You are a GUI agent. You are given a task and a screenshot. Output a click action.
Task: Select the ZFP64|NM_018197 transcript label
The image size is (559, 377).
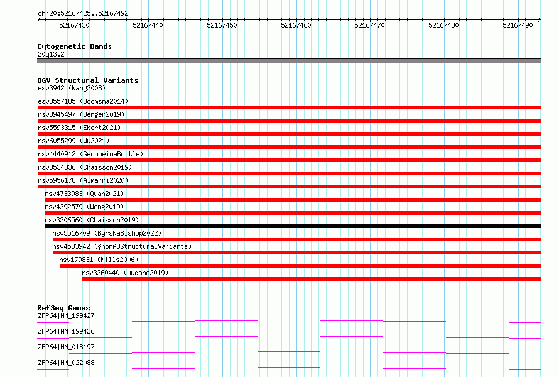(x=66, y=347)
